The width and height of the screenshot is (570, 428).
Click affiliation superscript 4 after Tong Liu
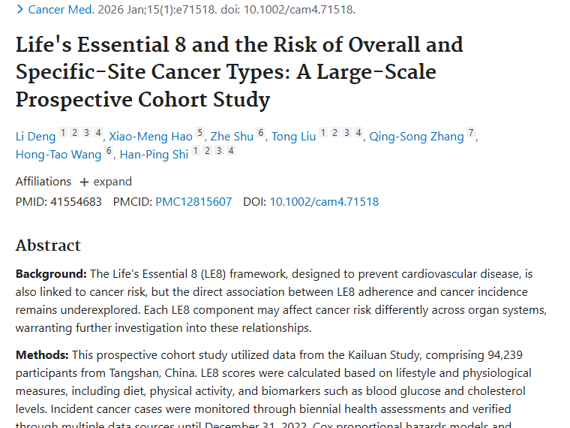pyautogui.click(x=358, y=134)
